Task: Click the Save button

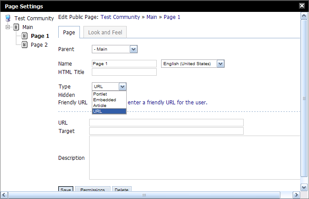Action: click(x=66, y=189)
